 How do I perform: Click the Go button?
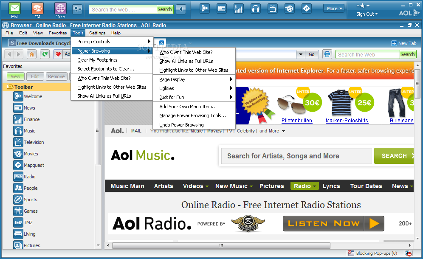(312, 54)
